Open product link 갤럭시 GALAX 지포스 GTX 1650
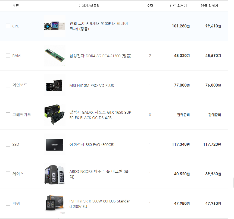This screenshot has height=219, width=234. coord(100,115)
